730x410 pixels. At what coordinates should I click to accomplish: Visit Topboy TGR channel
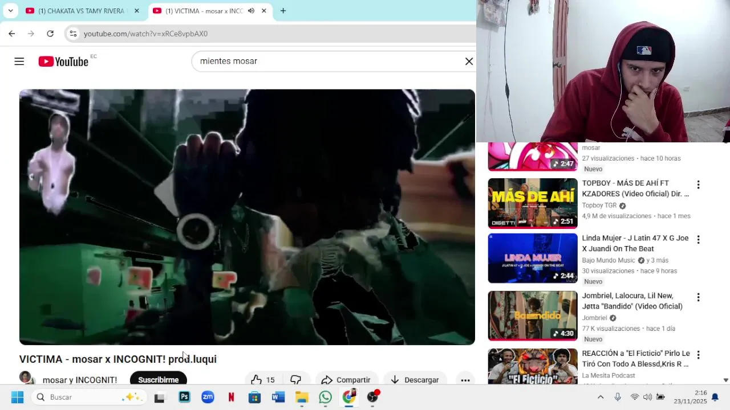[x=599, y=205]
